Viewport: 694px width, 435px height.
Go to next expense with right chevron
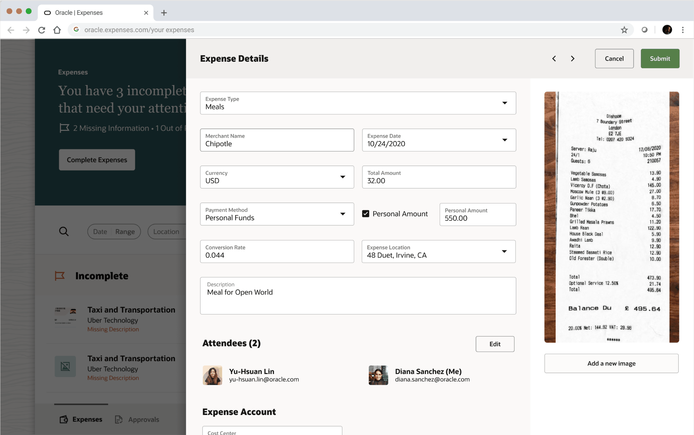(x=573, y=59)
